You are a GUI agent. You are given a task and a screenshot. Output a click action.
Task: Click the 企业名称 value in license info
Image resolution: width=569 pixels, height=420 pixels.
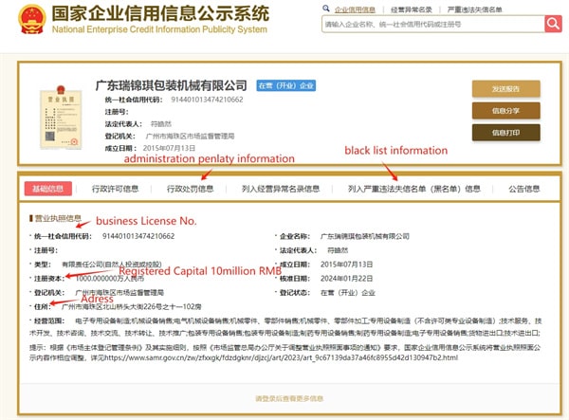click(365, 236)
